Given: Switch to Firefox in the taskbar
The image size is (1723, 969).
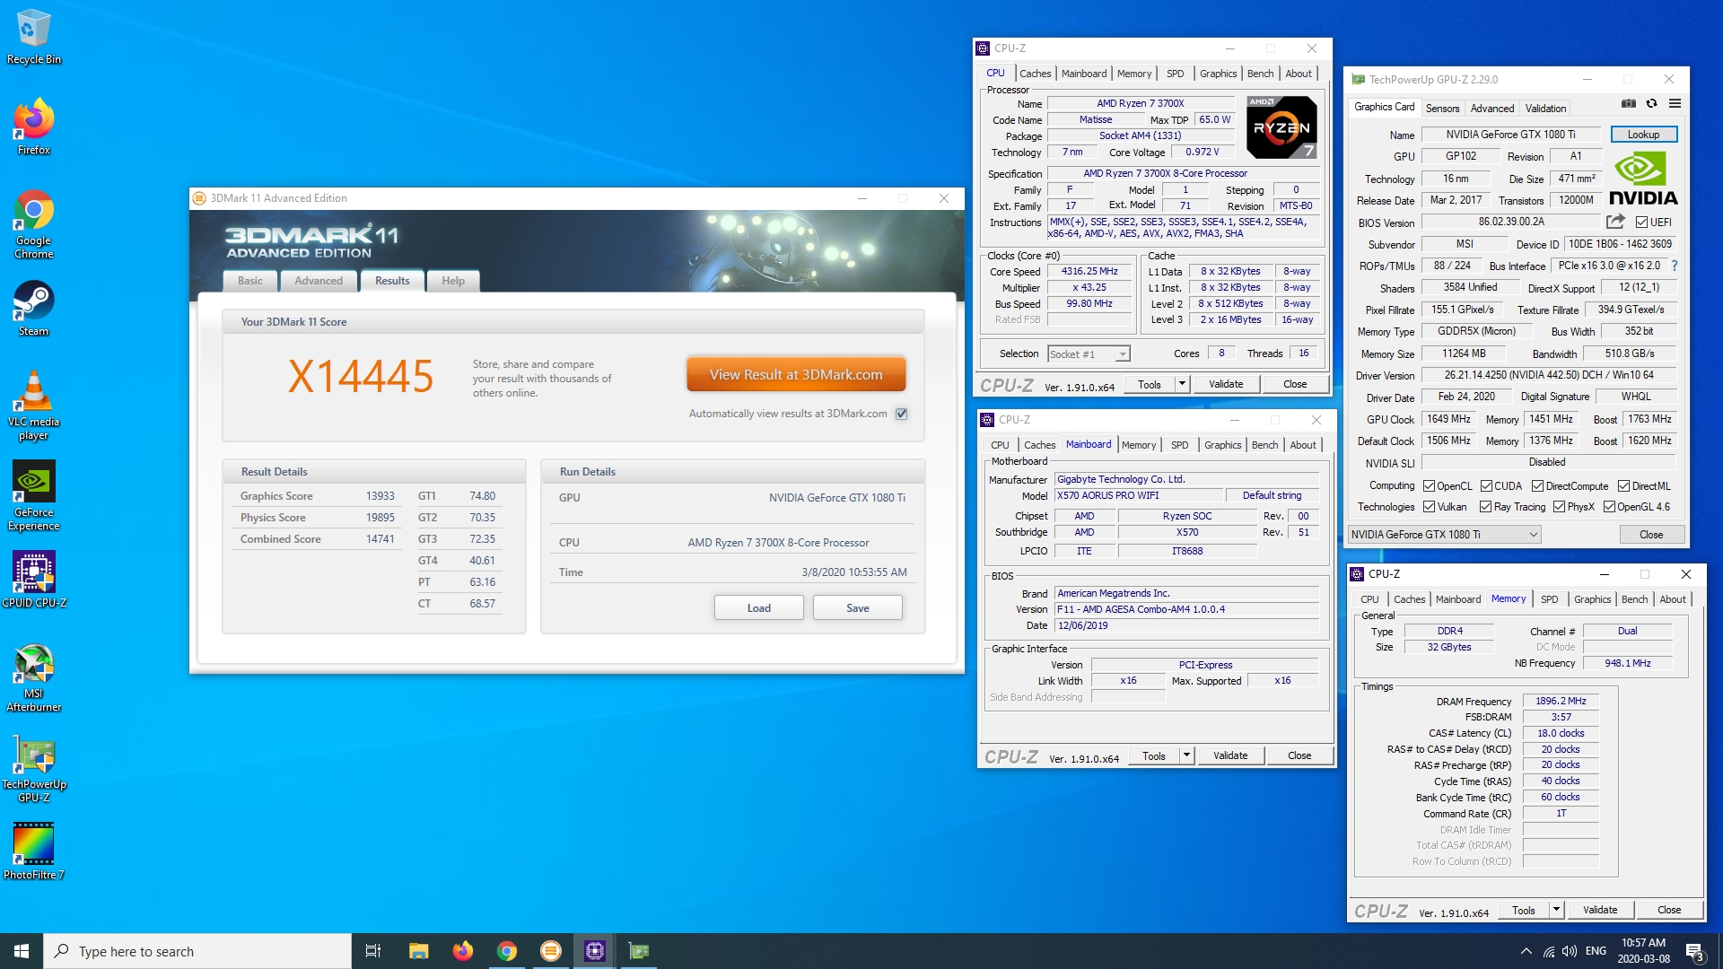Looking at the screenshot, I should 462,951.
